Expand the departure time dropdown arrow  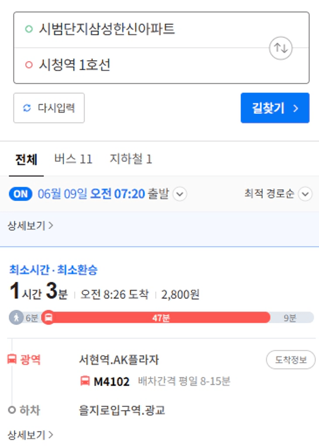pyautogui.click(x=180, y=194)
